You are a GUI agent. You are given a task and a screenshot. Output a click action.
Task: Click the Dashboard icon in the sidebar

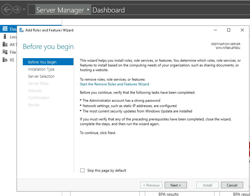[x=5, y=29]
